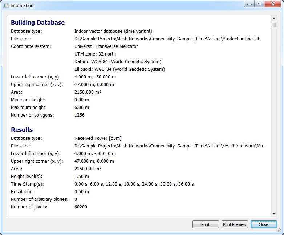Click the truncated Results filename path
The image size is (284, 235).
coord(170,146)
